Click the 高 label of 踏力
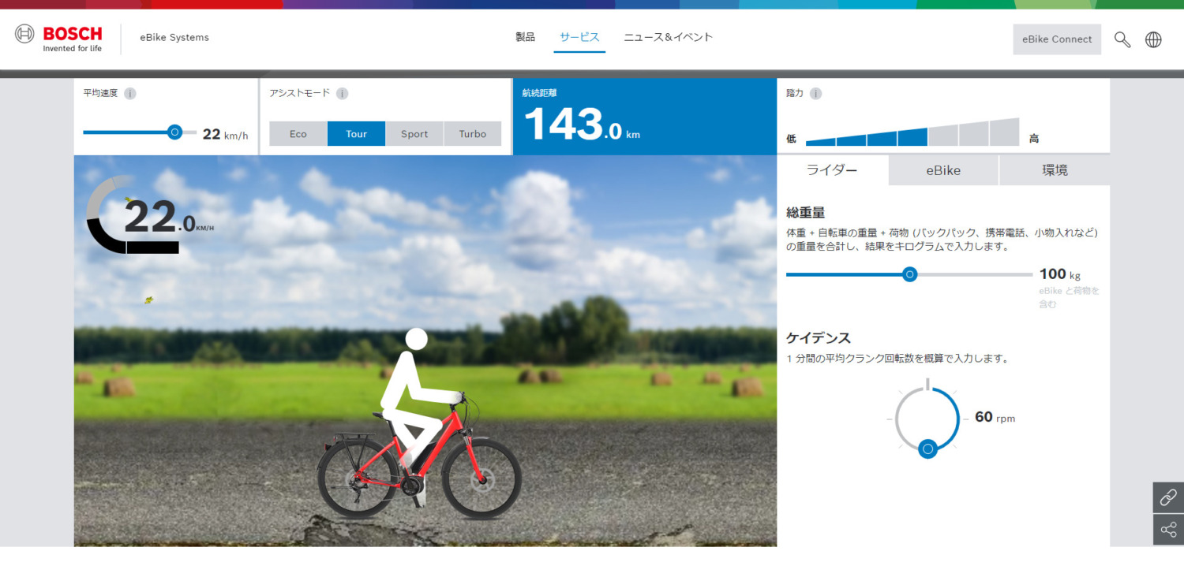The width and height of the screenshot is (1184, 577). [x=1034, y=139]
